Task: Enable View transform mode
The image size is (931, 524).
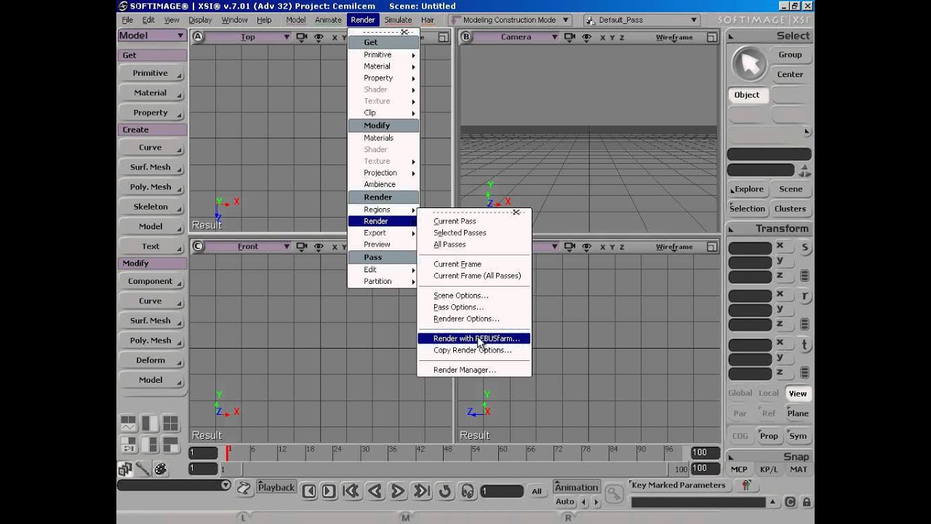Action: [x=798, y=394]
